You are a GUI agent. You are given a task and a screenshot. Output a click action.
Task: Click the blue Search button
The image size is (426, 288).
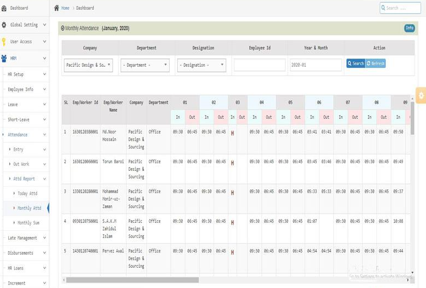click(356, 64)
